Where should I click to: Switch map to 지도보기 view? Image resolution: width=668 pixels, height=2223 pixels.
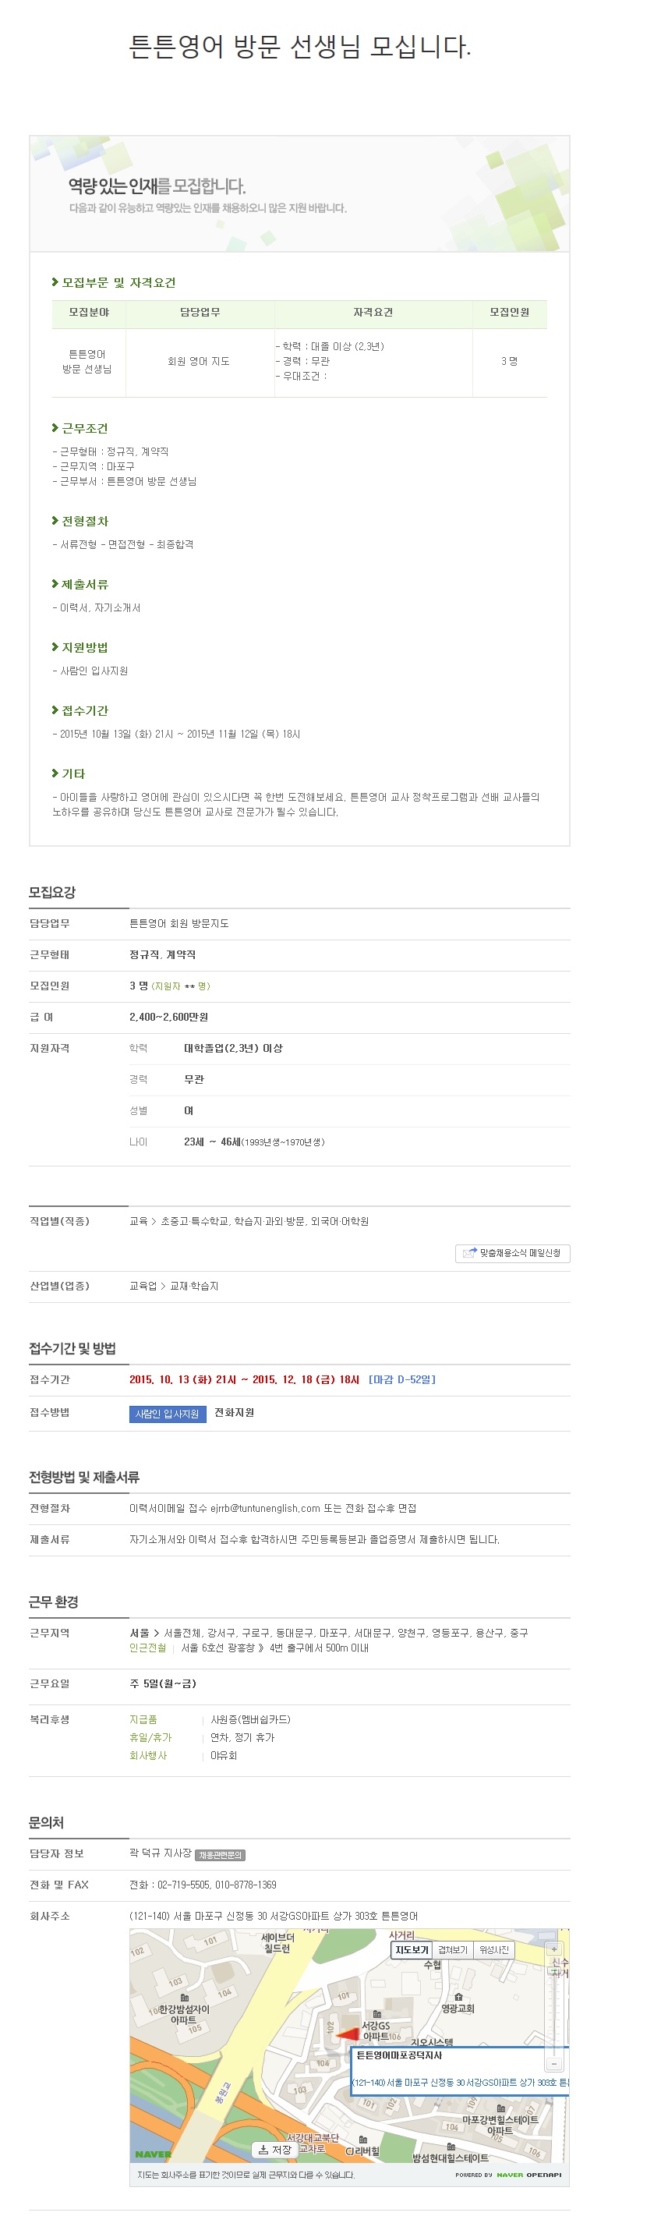pos(412,1949)
